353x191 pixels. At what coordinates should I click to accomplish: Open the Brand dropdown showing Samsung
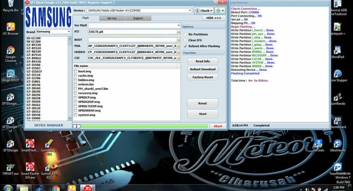click(x=69, y=31)
